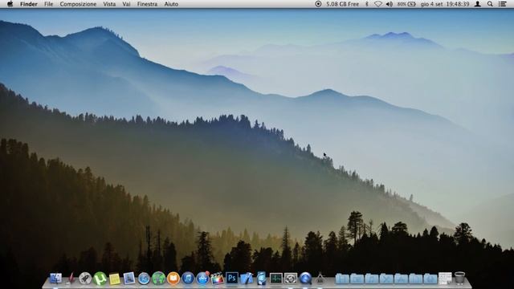Open the Finestra menu
Image resolution: width=514 pixels, height=289 pixels.
click(x=147, y=4)
